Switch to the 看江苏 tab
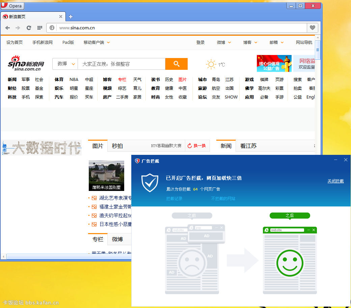 coord(248,146)
